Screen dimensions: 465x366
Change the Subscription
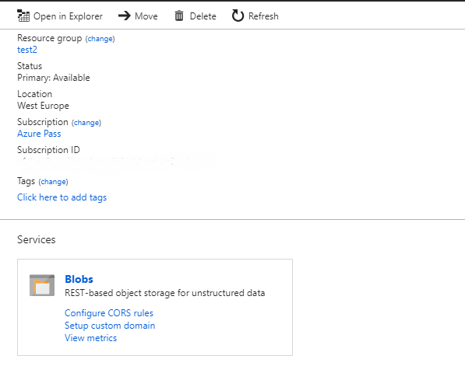[86, 123]
